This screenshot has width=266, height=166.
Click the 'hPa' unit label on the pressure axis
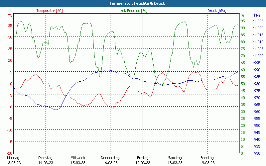click(x=257, y=15)
